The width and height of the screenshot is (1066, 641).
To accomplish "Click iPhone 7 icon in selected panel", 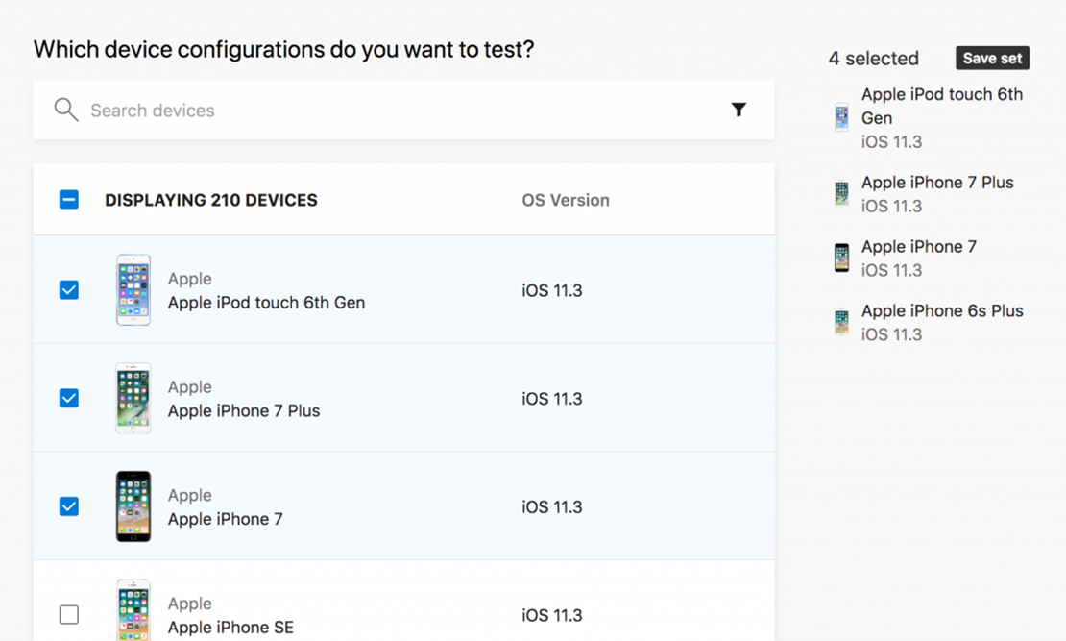I will (841, 258).
